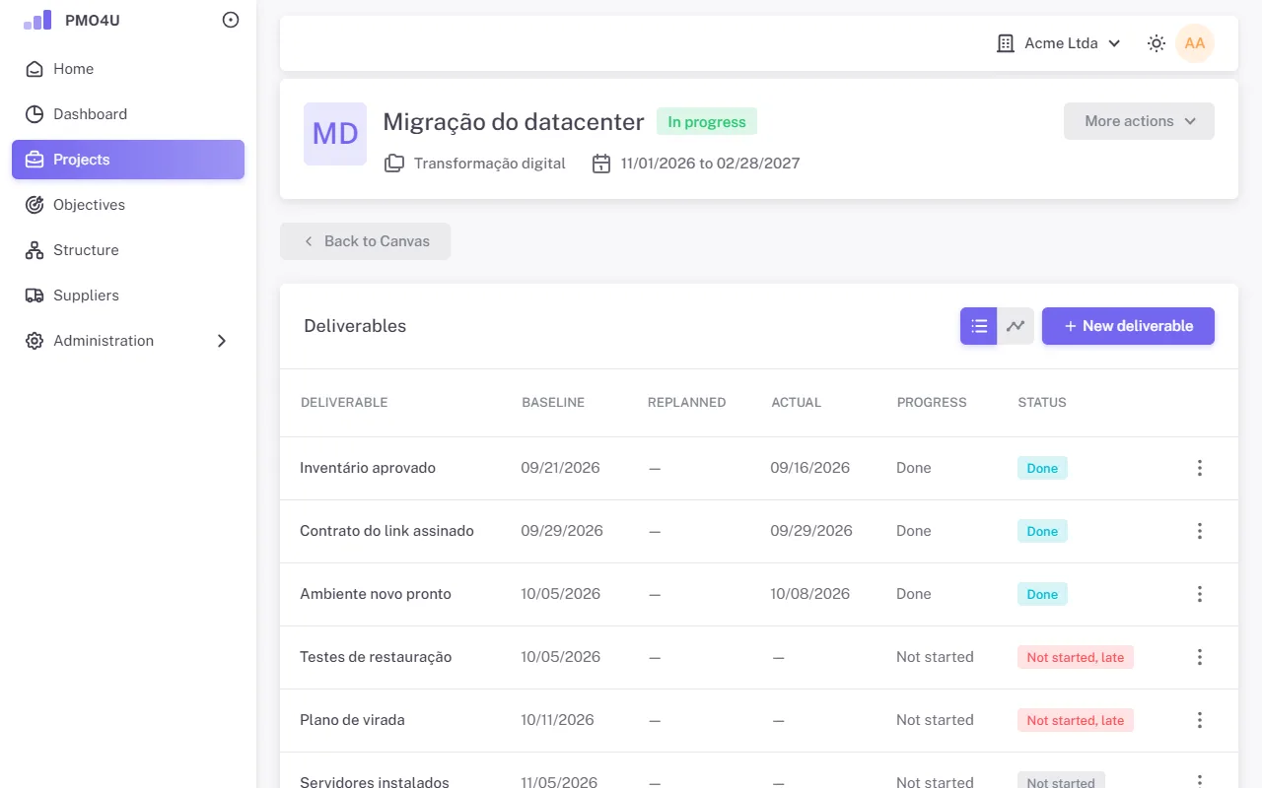Click the AA user avatar
The height and width of the screenshot is (788, 1262).
(x=1195, y=43)
